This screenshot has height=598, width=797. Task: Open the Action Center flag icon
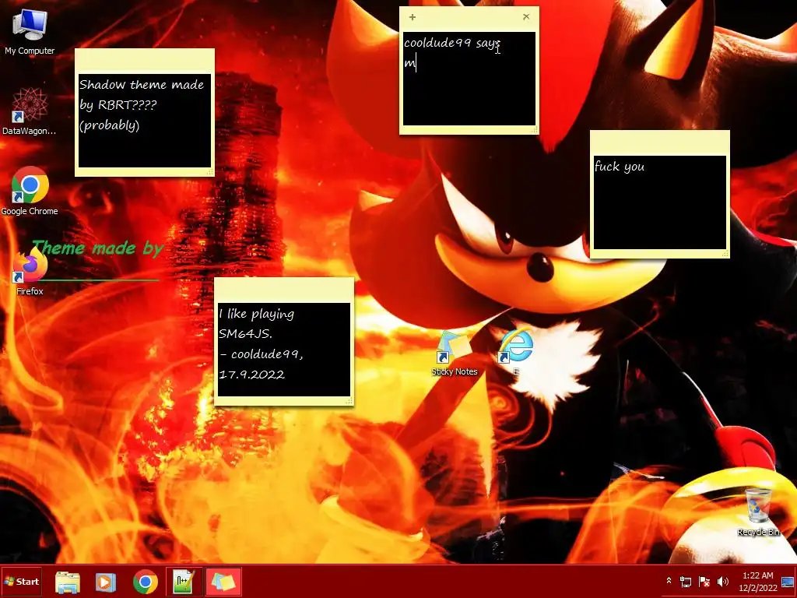click(x=704, y=581)
